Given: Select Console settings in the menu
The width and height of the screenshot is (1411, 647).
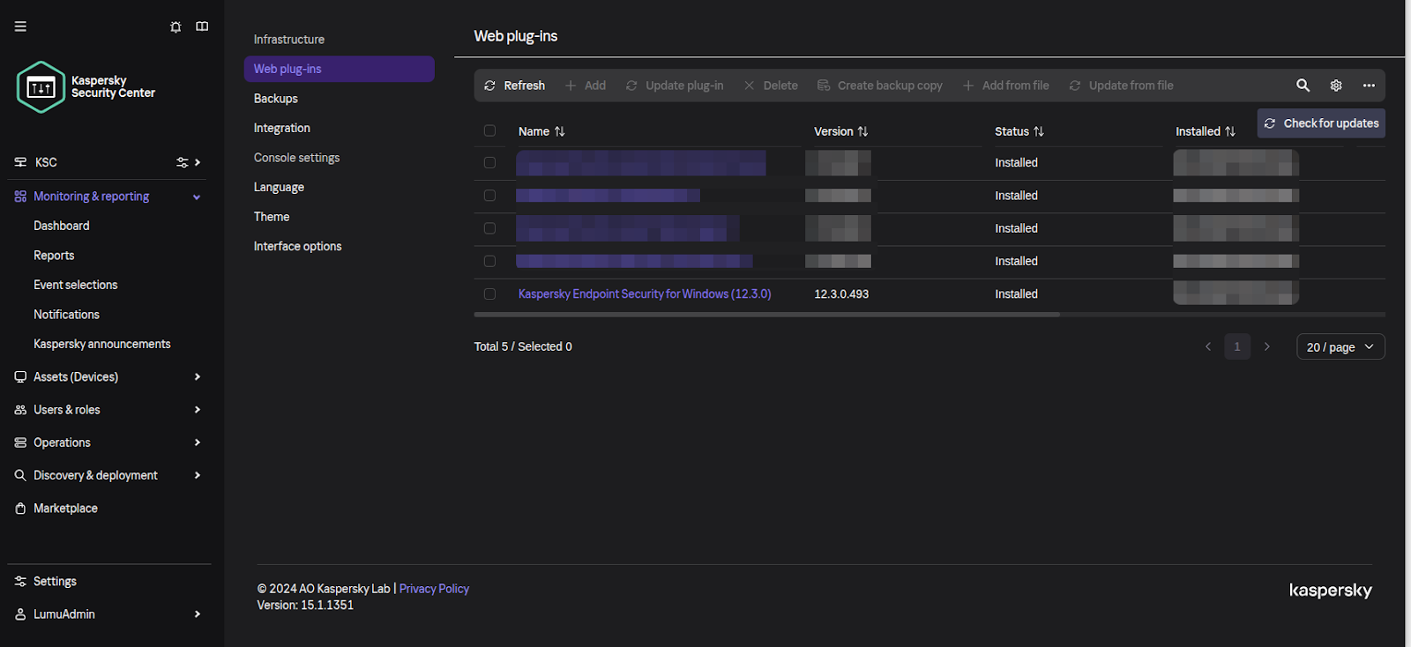Looking at the screenshot, I should point(296,158).
